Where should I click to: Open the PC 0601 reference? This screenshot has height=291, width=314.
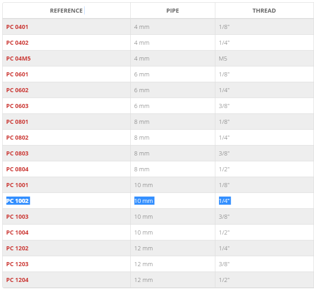point(17,74)
